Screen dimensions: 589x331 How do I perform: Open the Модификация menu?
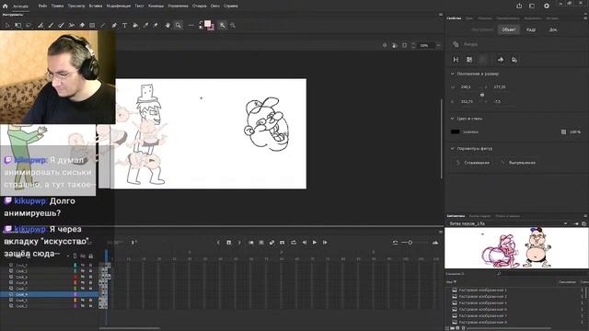[x=119, y=6]
